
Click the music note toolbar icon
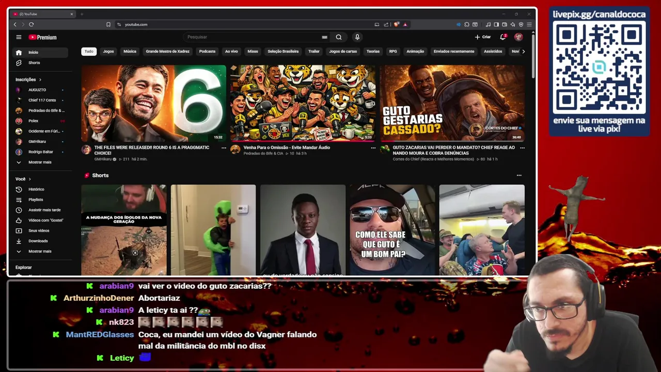pos(488,24)
